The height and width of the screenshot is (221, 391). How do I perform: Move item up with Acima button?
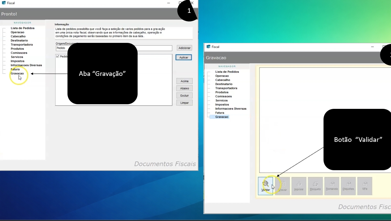[x=184, y=81]
